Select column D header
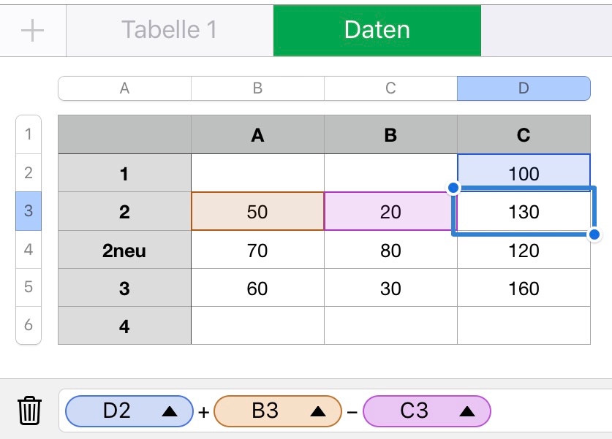Viewport: 612px width, 439px height. tap(524, 88)
